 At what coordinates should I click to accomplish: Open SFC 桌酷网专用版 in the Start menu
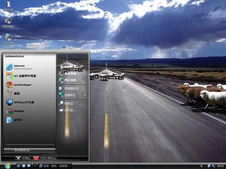[21, 76]
